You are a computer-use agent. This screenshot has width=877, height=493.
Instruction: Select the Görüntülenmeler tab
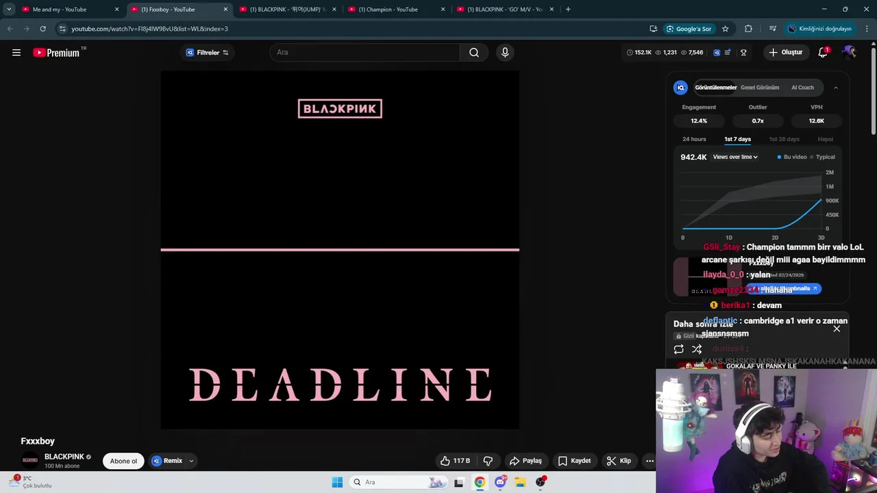coord(716,88)
